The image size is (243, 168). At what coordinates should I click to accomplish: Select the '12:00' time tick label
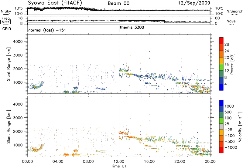pos(119,162)
